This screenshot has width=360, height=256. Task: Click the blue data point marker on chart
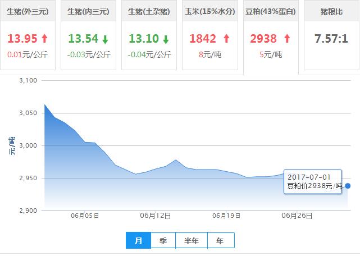point(348,186)
